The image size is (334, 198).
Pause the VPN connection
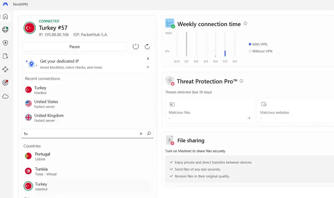click(74, 47)
